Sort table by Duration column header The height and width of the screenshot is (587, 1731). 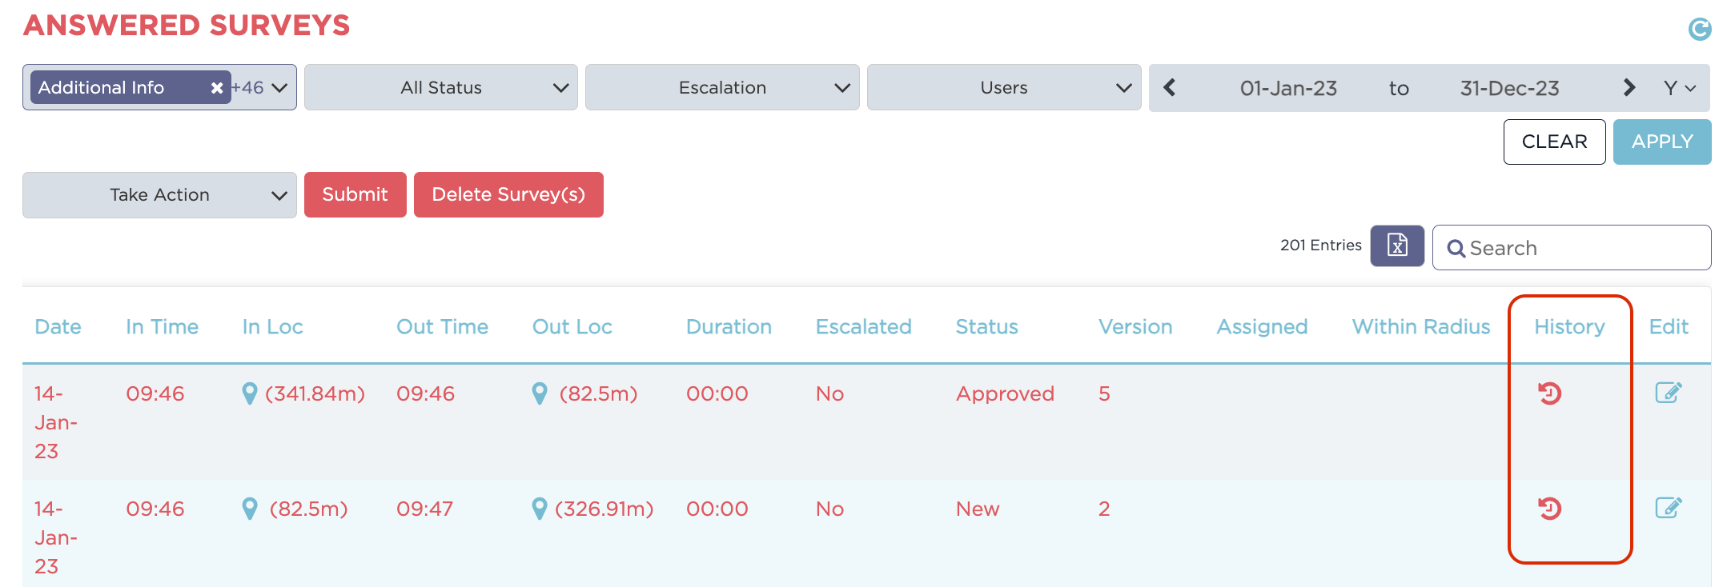pyautogui.click(x=728, y=326)
